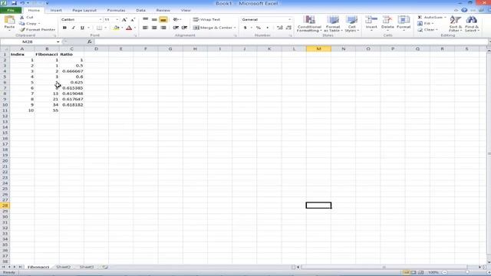The image size is (491, 276).
Task: Open the font size dropdown
Action: (117, 20)
